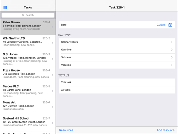
Task: Open the Resources link
Action: [x=66, y=130]
